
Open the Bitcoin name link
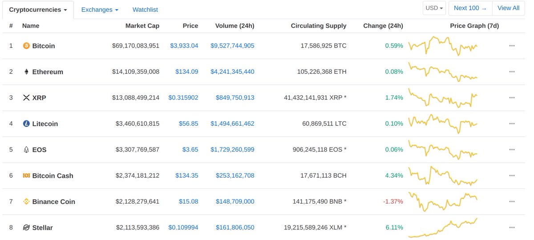44,46
